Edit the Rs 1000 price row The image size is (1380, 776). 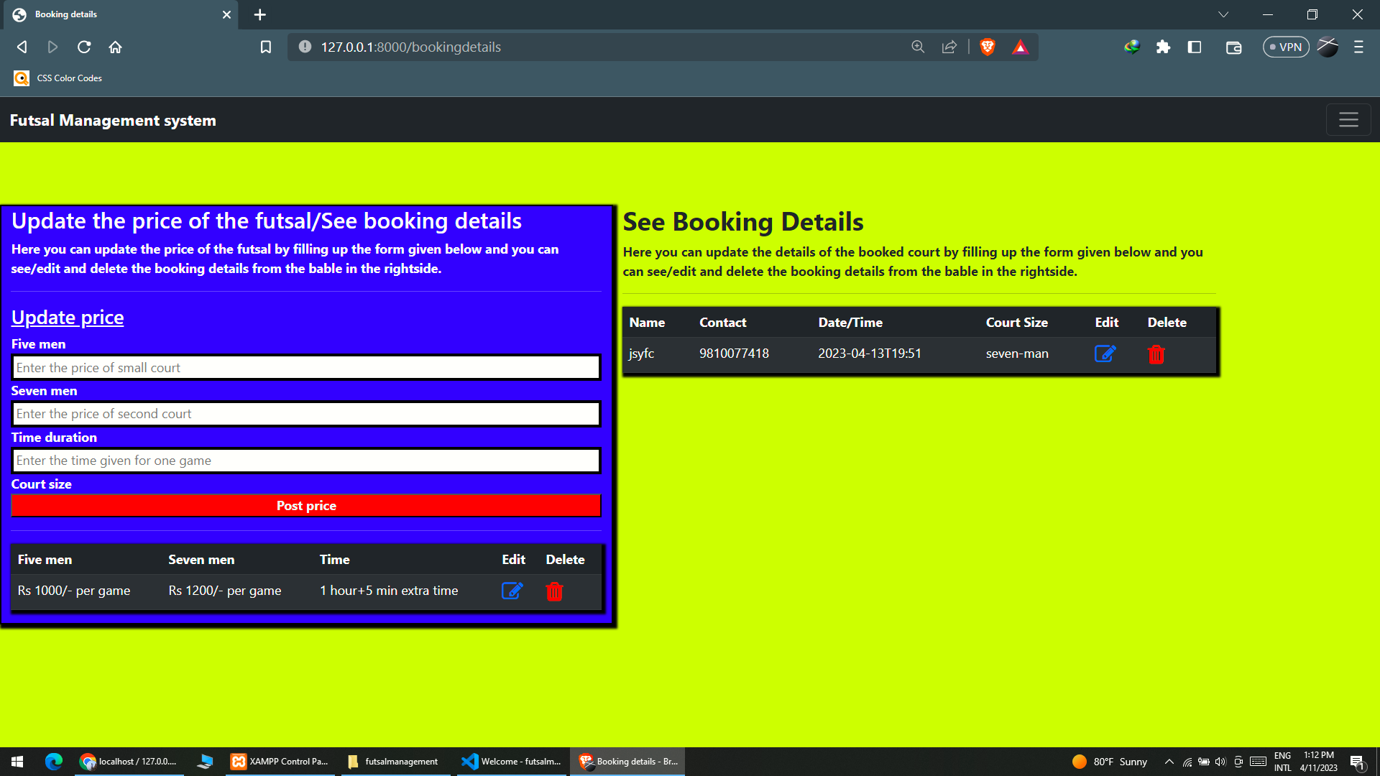512,591
